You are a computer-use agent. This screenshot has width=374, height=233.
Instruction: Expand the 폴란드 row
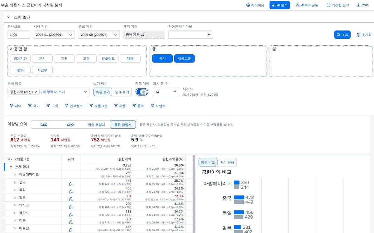(x=15, y=213)
